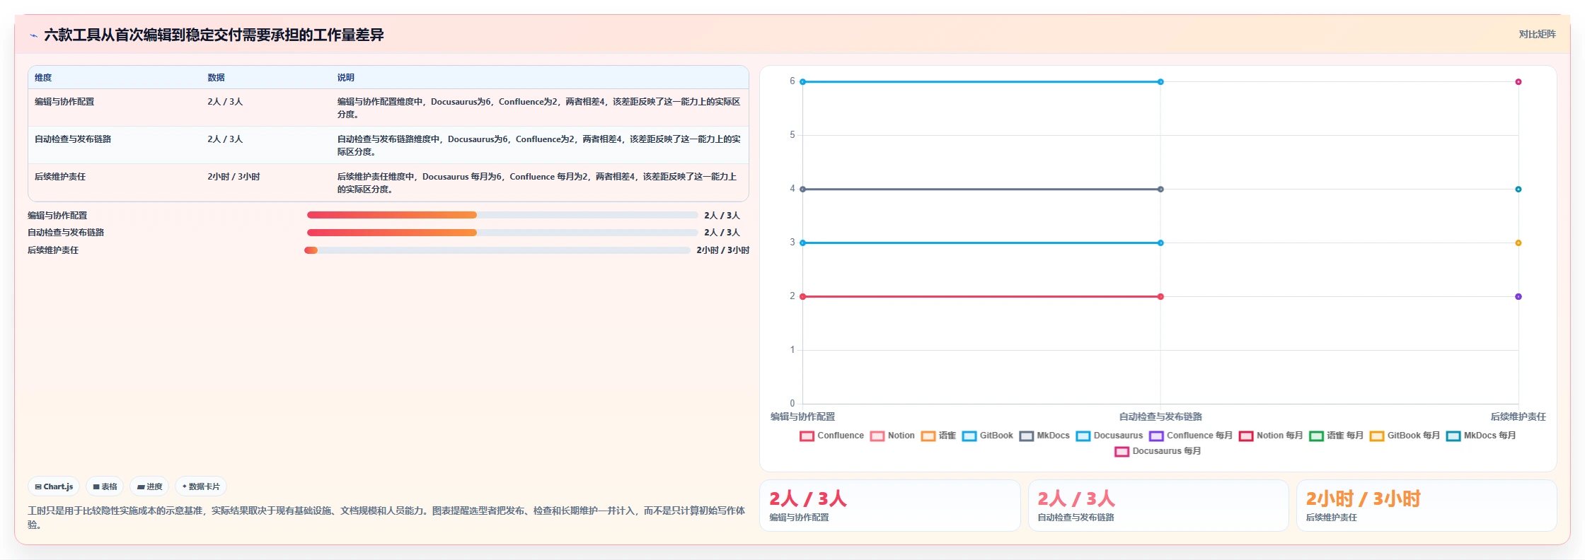This screenshot has height=560, width=1585.
Task: Hide the Notion 每月 dataset
Action: coord(1271,436)
